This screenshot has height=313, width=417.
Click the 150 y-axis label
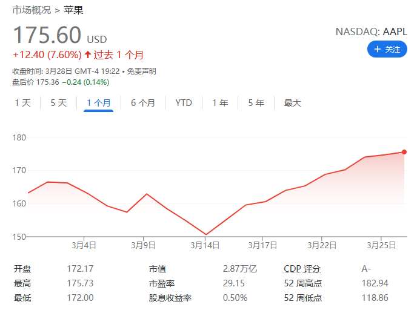pos(19,237)
